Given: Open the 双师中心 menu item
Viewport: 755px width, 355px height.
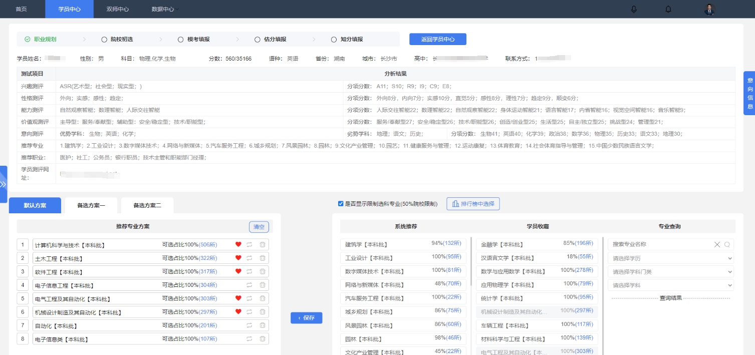Looking at the screenshot, I should pyautogui.click(x=117, y=9).
